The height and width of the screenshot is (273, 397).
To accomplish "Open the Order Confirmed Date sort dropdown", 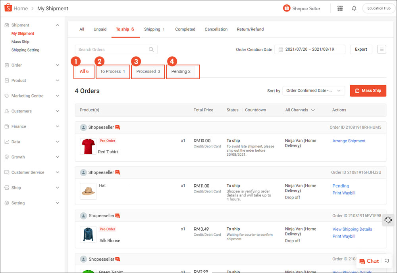I will (313, 91).
